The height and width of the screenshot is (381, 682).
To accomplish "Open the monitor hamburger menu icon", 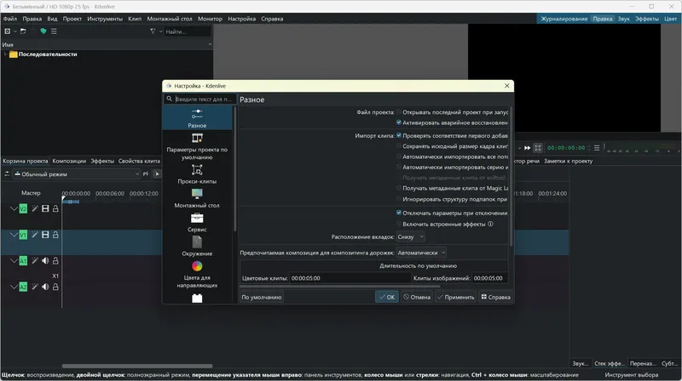I will tap(597, 148).
